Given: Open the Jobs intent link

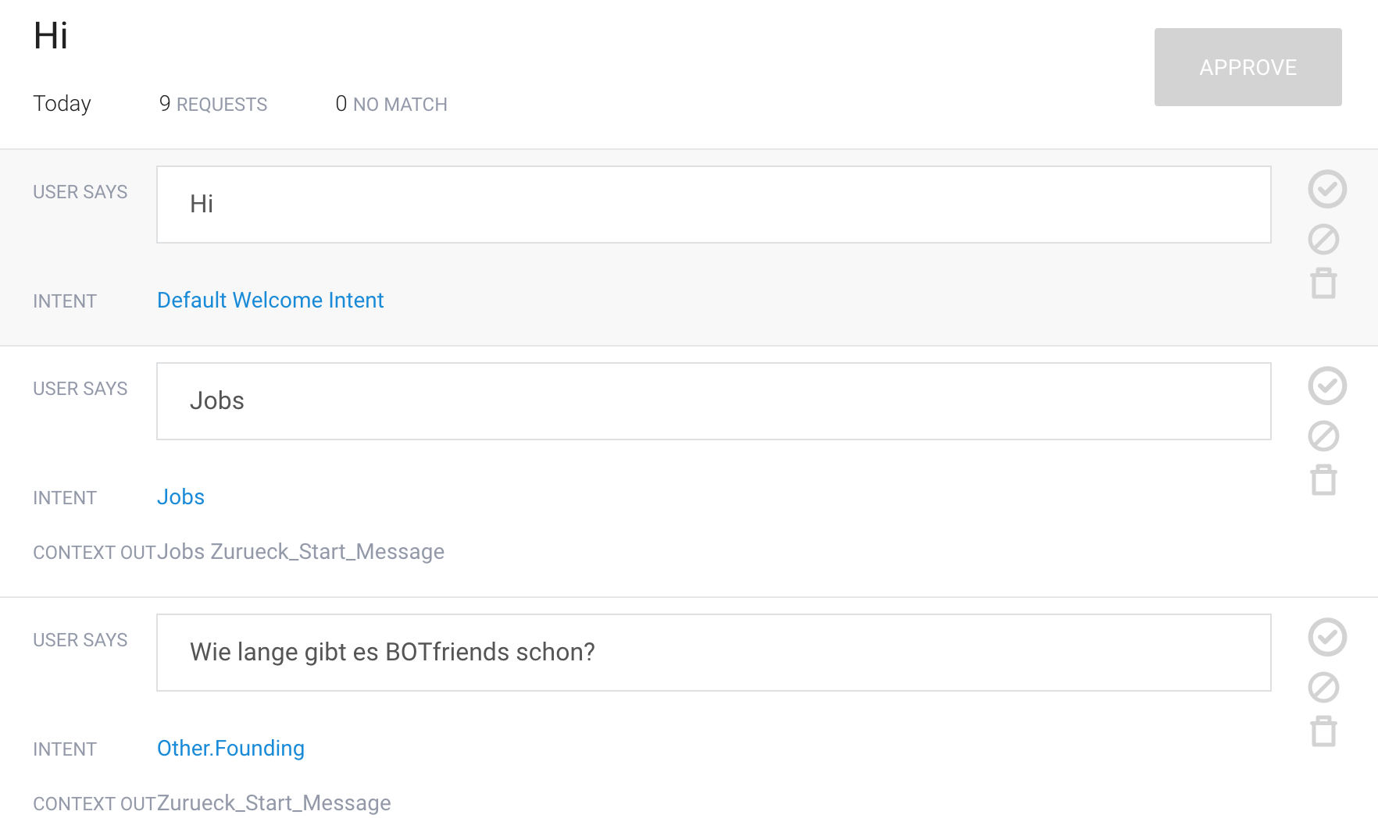Looking at the screenshot, I should click(180, 497).
